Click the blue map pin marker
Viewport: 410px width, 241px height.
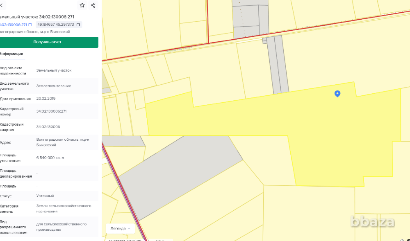pyautogui.click(x=337, y=94)
